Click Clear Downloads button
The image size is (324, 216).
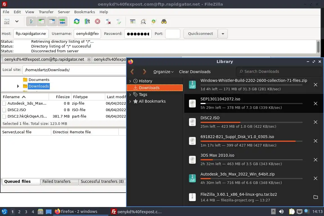[x=195, y=72]
